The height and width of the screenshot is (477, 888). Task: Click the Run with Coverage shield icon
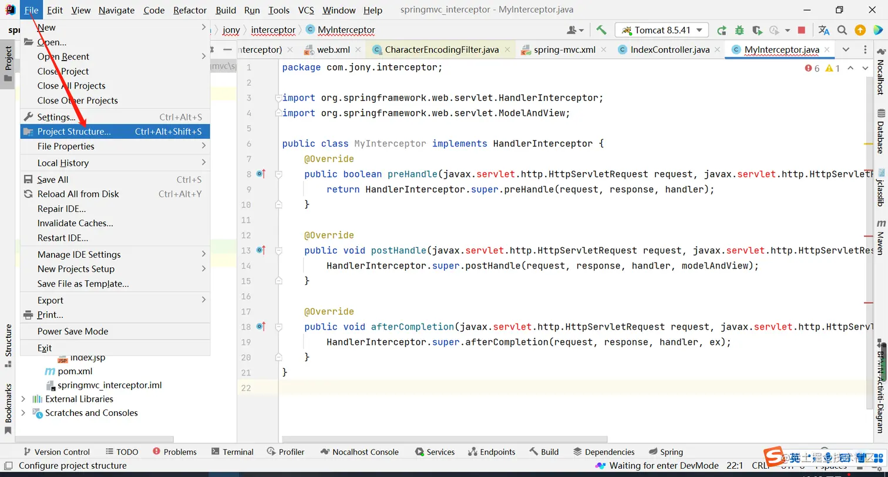[757, 30]
